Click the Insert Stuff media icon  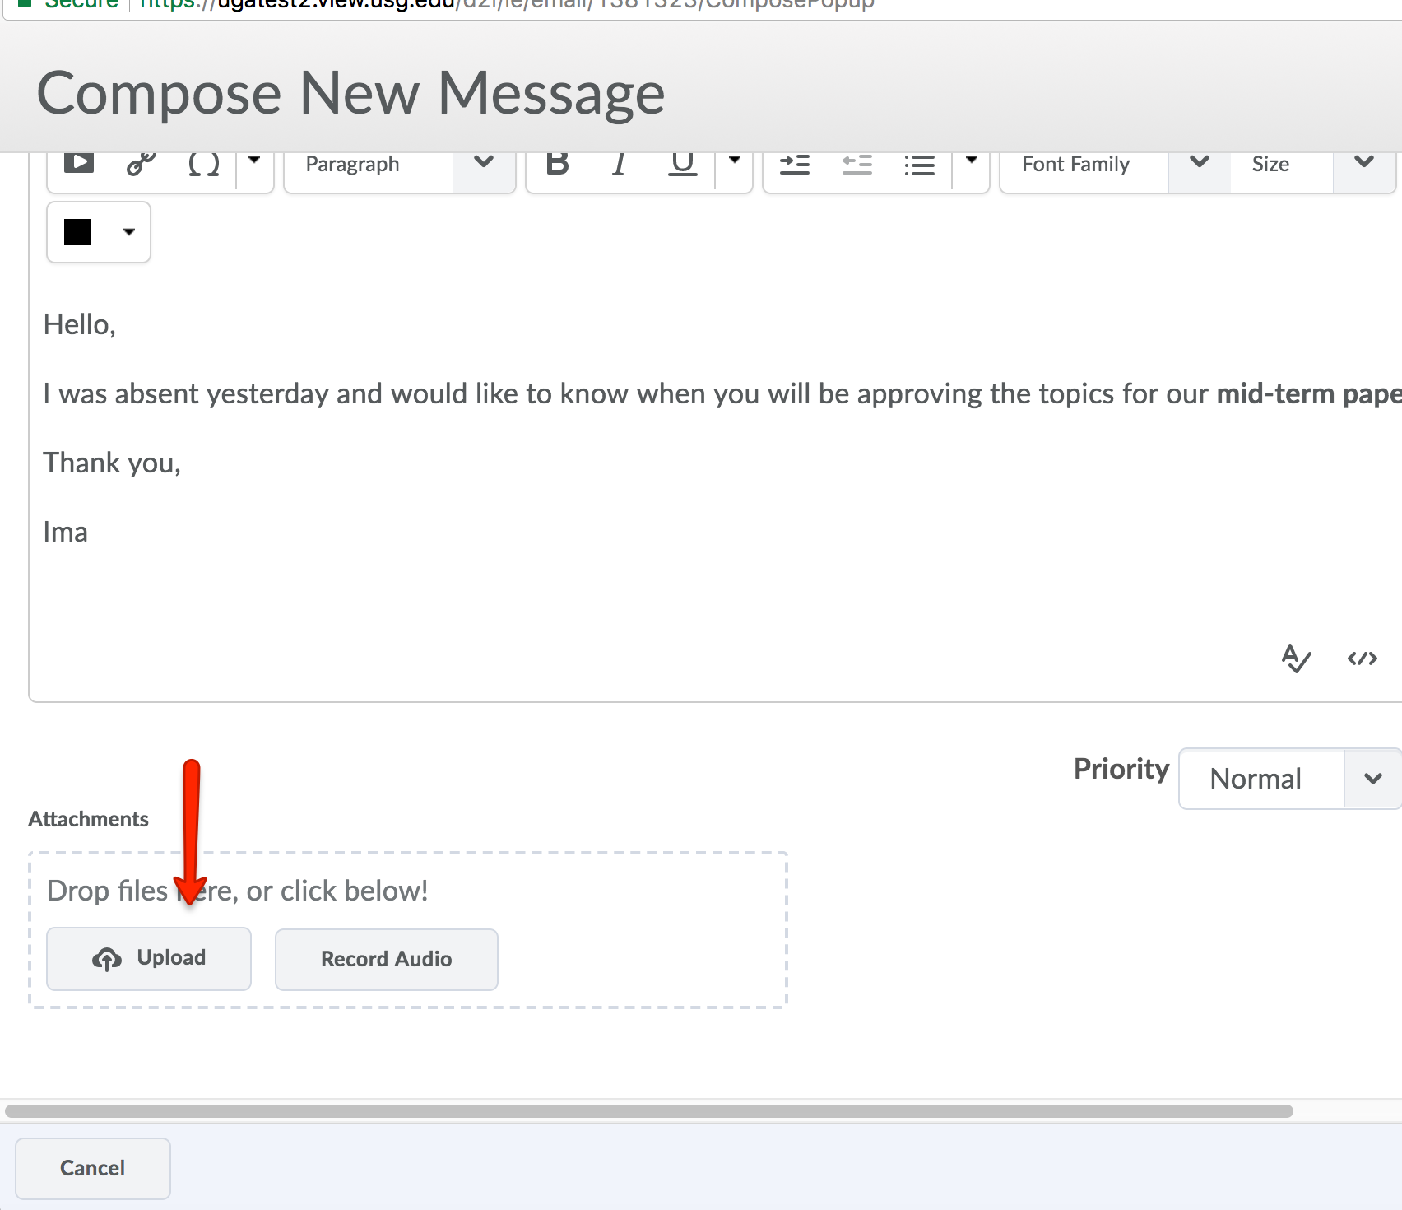click(x=79, y=163)
